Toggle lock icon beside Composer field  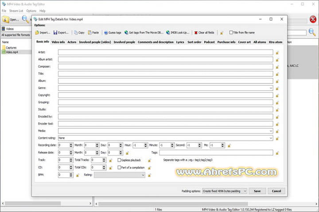(277, 67)
